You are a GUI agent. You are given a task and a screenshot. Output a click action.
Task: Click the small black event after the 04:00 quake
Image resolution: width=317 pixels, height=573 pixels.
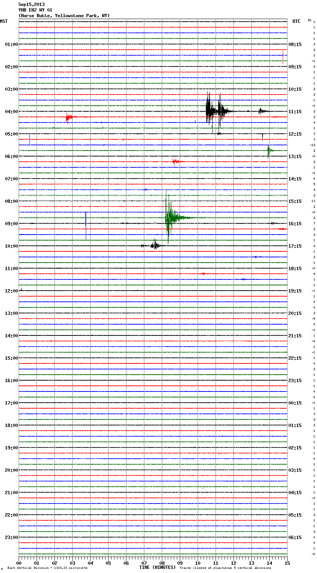(x=263, y=111)
